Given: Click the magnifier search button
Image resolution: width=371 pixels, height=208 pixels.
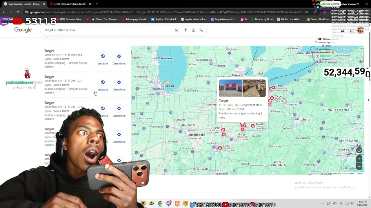Looking at the screenshot, I should 201,30.
